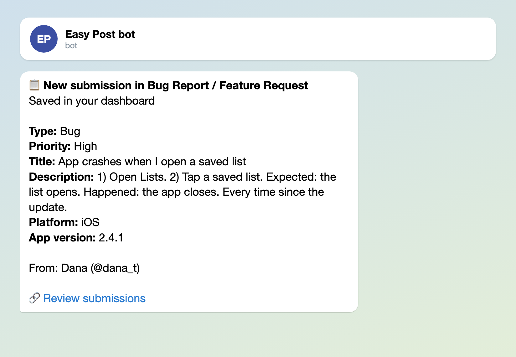Click the Title line about app crashes
The width and height of the screenshot is (516, 357).
[137, 162]
